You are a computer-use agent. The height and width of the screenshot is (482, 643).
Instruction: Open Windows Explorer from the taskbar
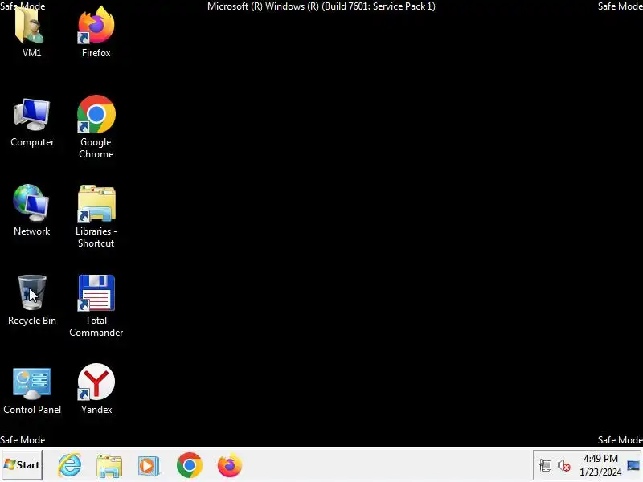pyautogui.click(x=109, y=466)
